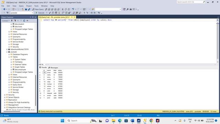Increase indent of the query text

(x=95, y=13)
